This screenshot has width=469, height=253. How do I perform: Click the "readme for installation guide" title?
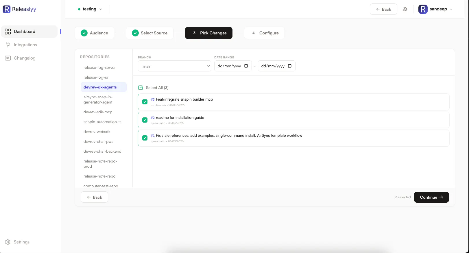[180, 117]
